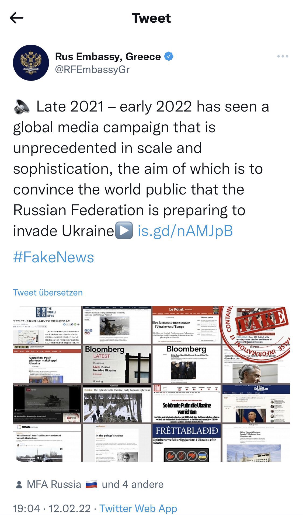Tap the play button emoji
The image size is (303, 515).
[x=124, y=231]
